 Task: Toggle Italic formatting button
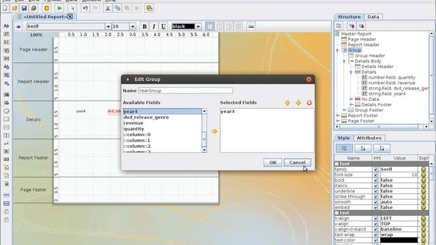pyautogui.click(x=154, y=27)
